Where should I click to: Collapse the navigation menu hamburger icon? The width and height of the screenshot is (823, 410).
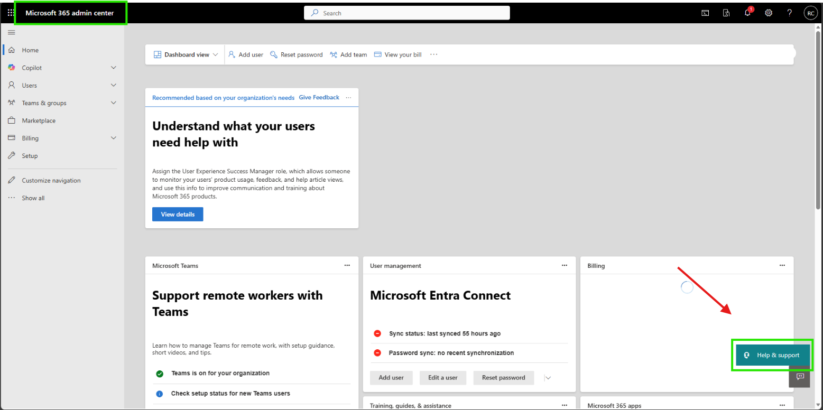pos(12,32)
